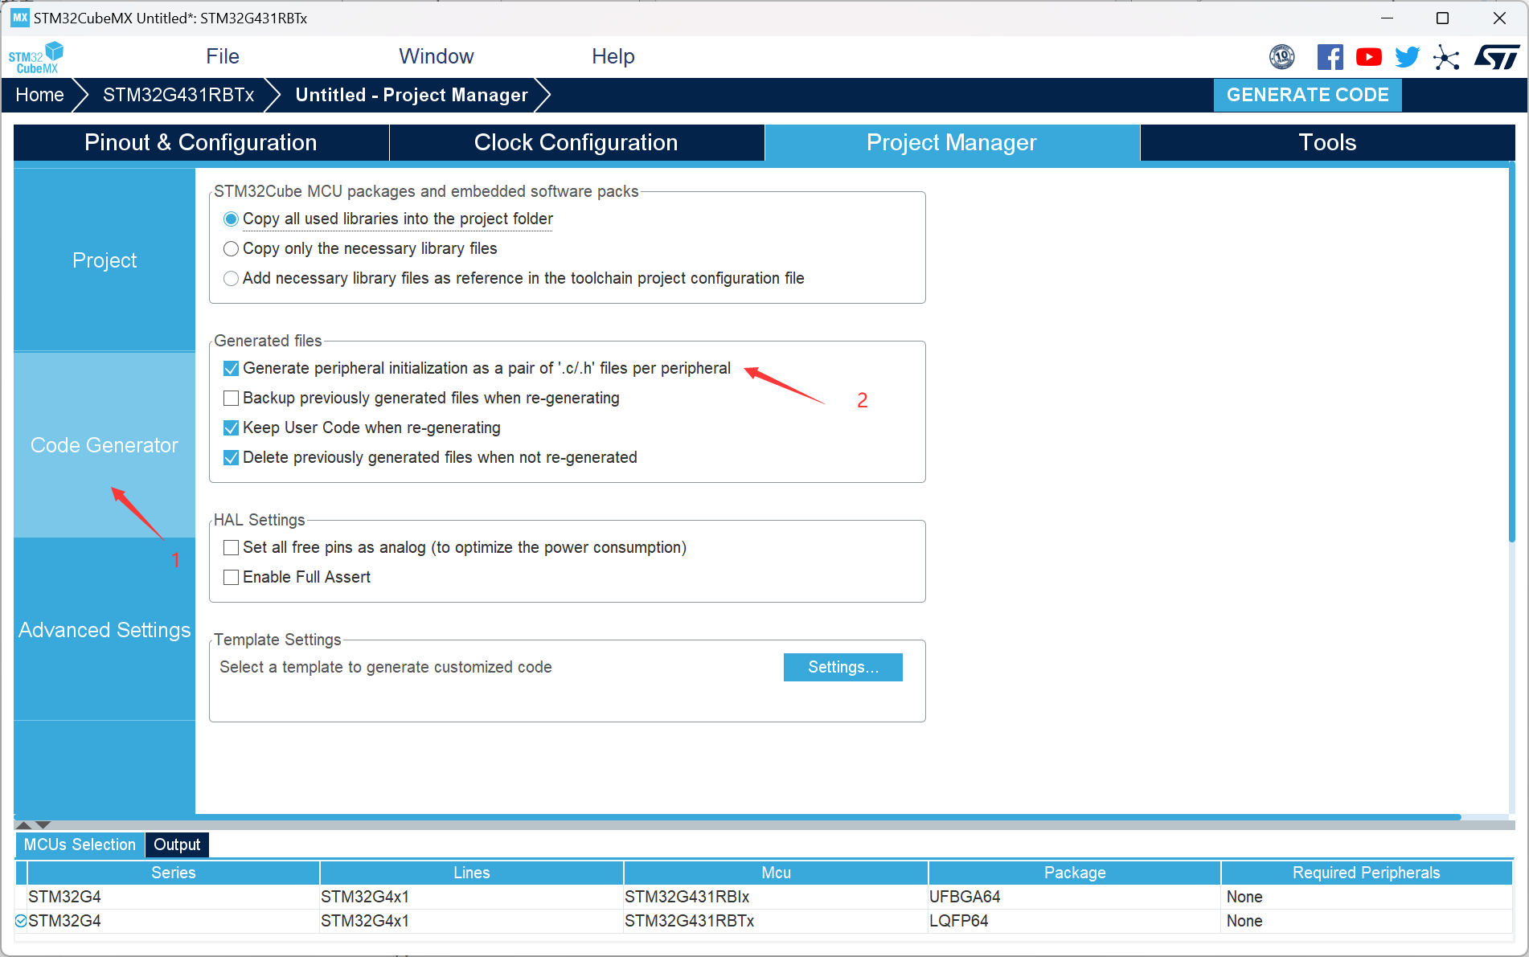Sort by Required Peripherals column header
Image resolution: width=1529 pixels, height=957 pixels.
pyautogui.click(x=1367, y=873)
